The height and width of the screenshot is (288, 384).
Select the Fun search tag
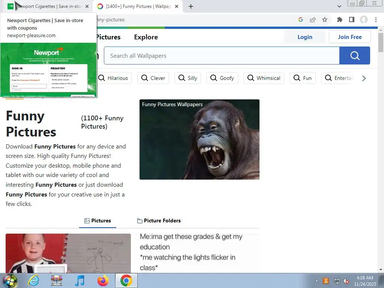tap(303, 78)
